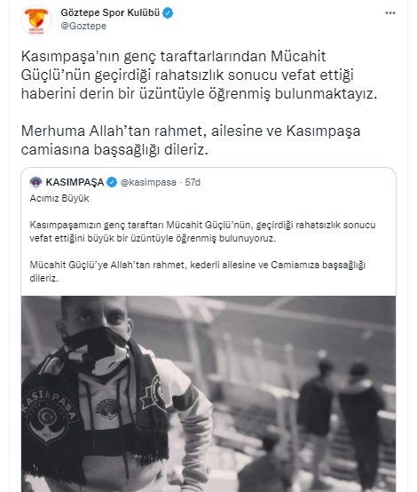The height and width of the screenshot is (492, 417).
Task: Click the fan's masked face in photo
Action: pos(94,334)
